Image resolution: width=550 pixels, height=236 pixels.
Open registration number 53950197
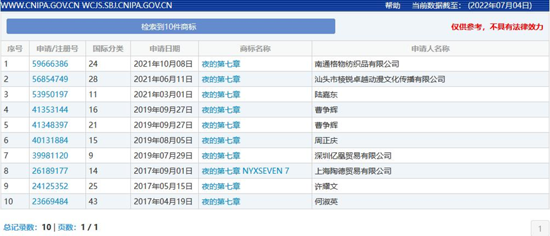click(x=50, y=94)
